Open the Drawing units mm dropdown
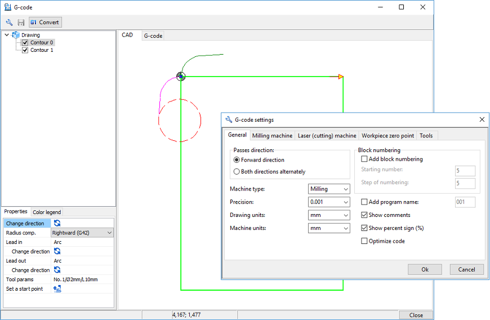 (329, 215)
